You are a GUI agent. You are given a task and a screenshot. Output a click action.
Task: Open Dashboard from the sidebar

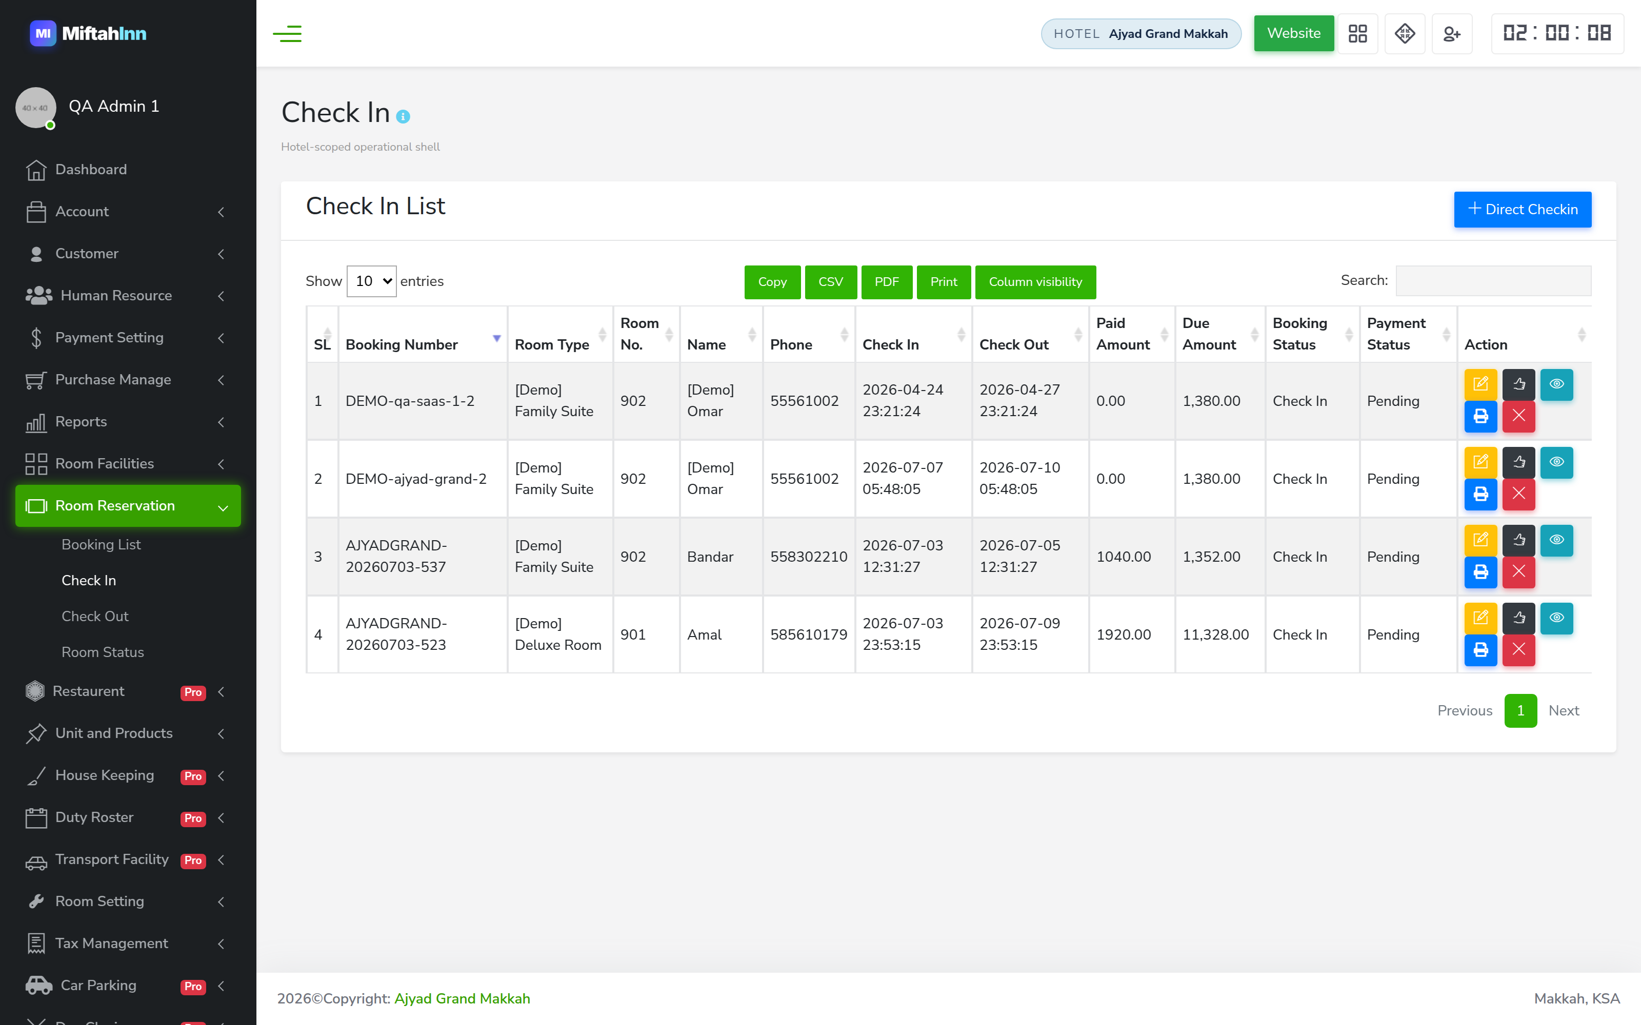tap(128, 170)
